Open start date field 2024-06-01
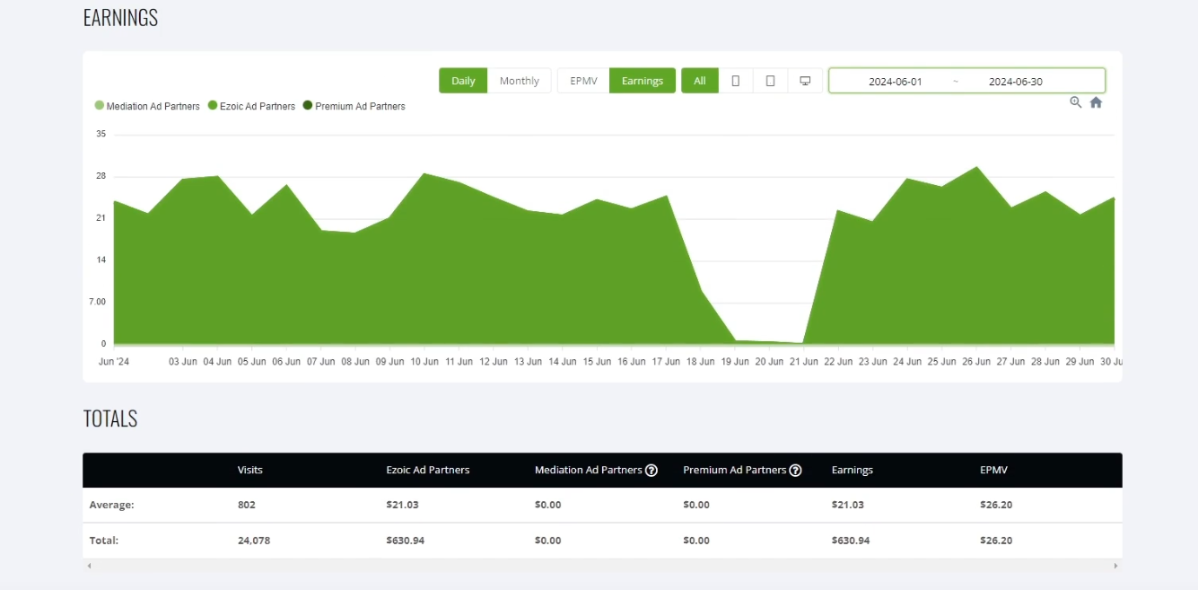This screenshot has width=1198, height=590. [895, 82]
